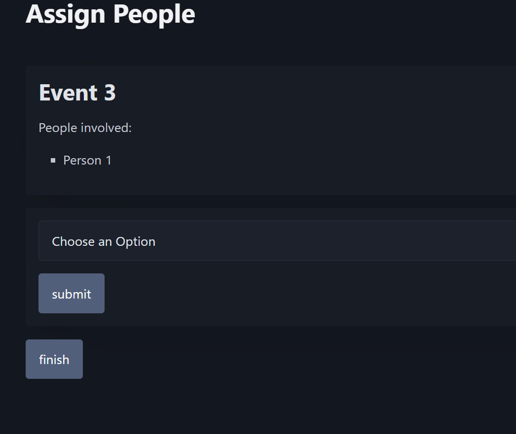Click the People involved label

pos(85,128)
